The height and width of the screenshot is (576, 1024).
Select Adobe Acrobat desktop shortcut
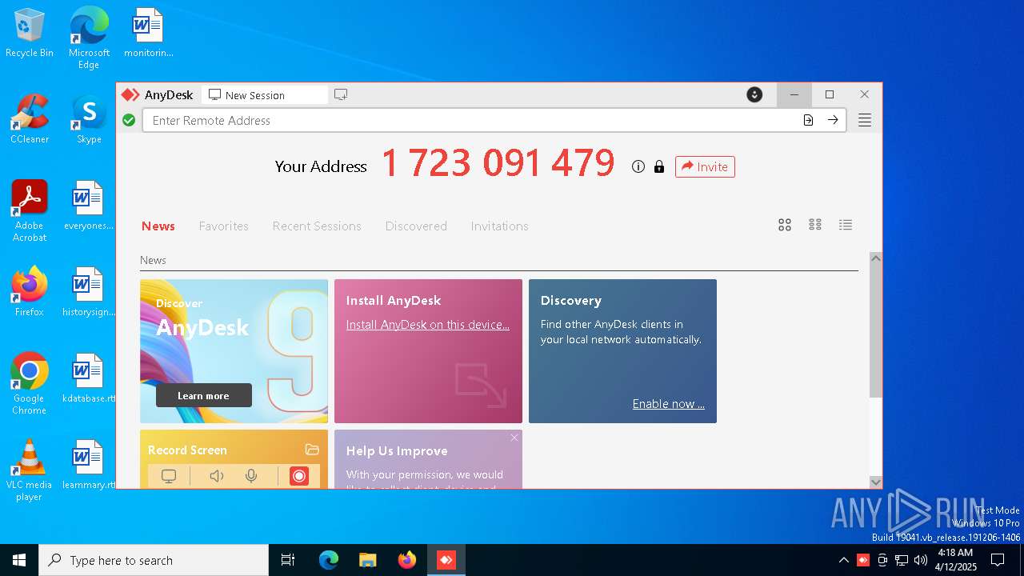pos(30,211)
